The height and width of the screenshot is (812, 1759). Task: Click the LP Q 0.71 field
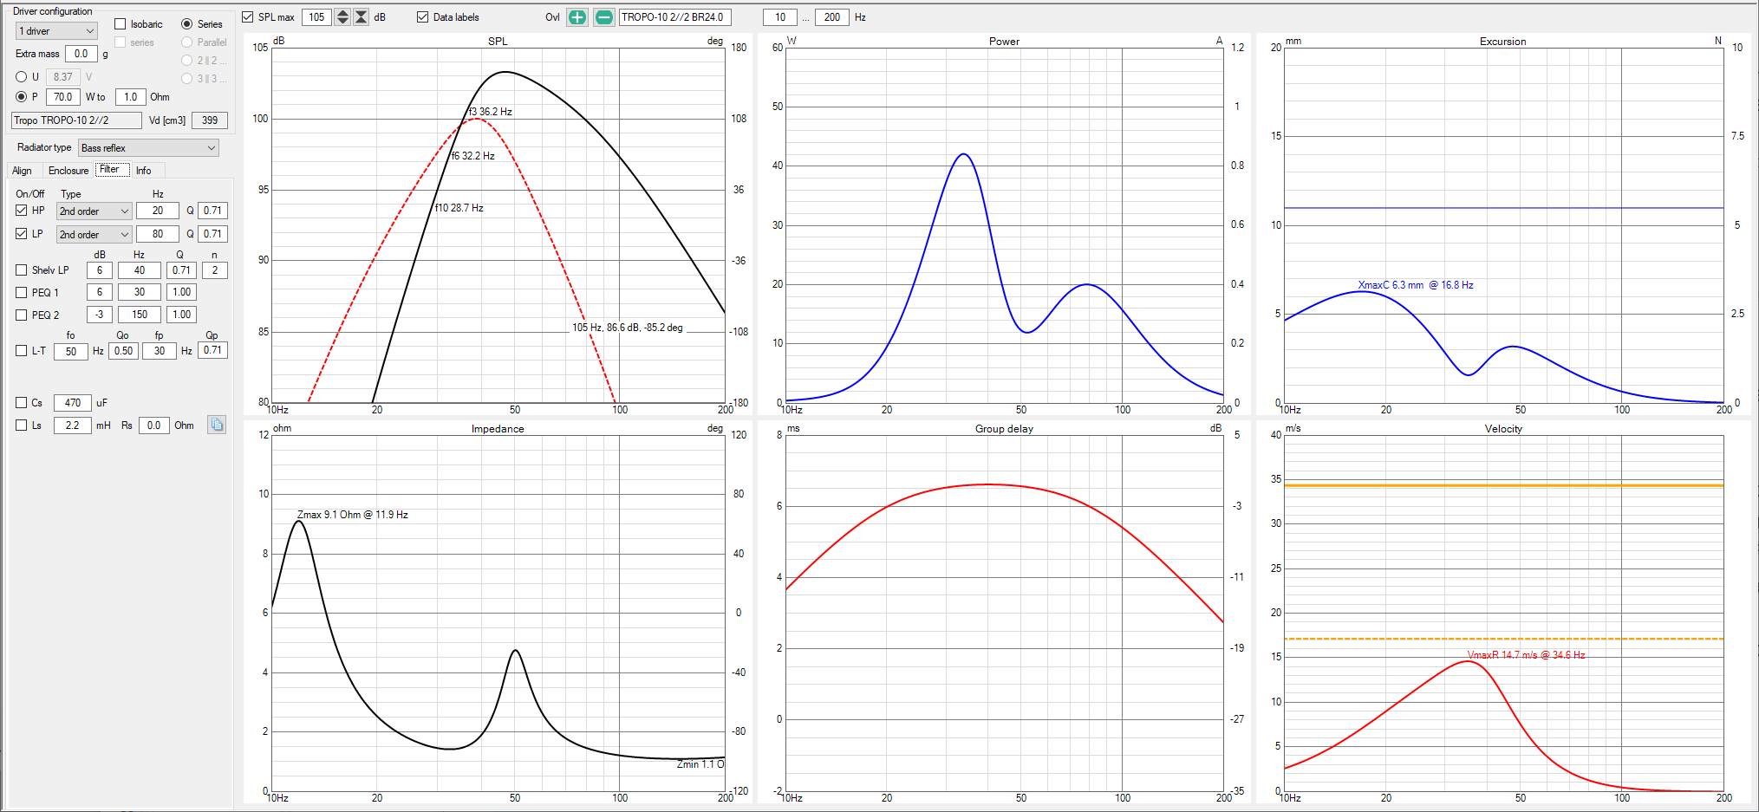pos(212,234)
